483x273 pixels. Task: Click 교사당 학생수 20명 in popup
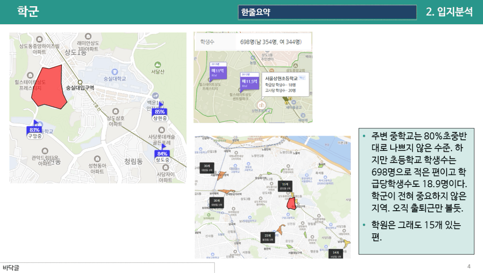(280, 90)
